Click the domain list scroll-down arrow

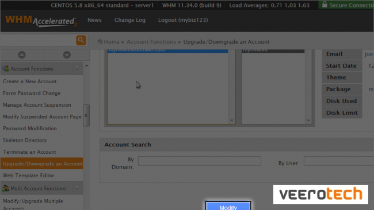232,120
